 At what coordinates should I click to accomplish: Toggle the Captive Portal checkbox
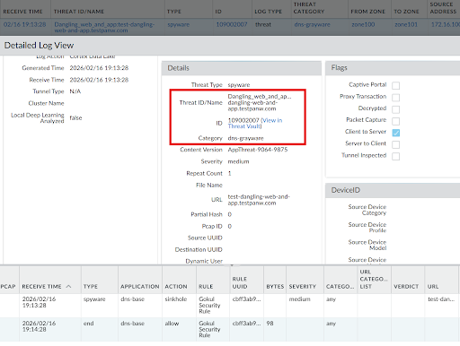[395, 85]
